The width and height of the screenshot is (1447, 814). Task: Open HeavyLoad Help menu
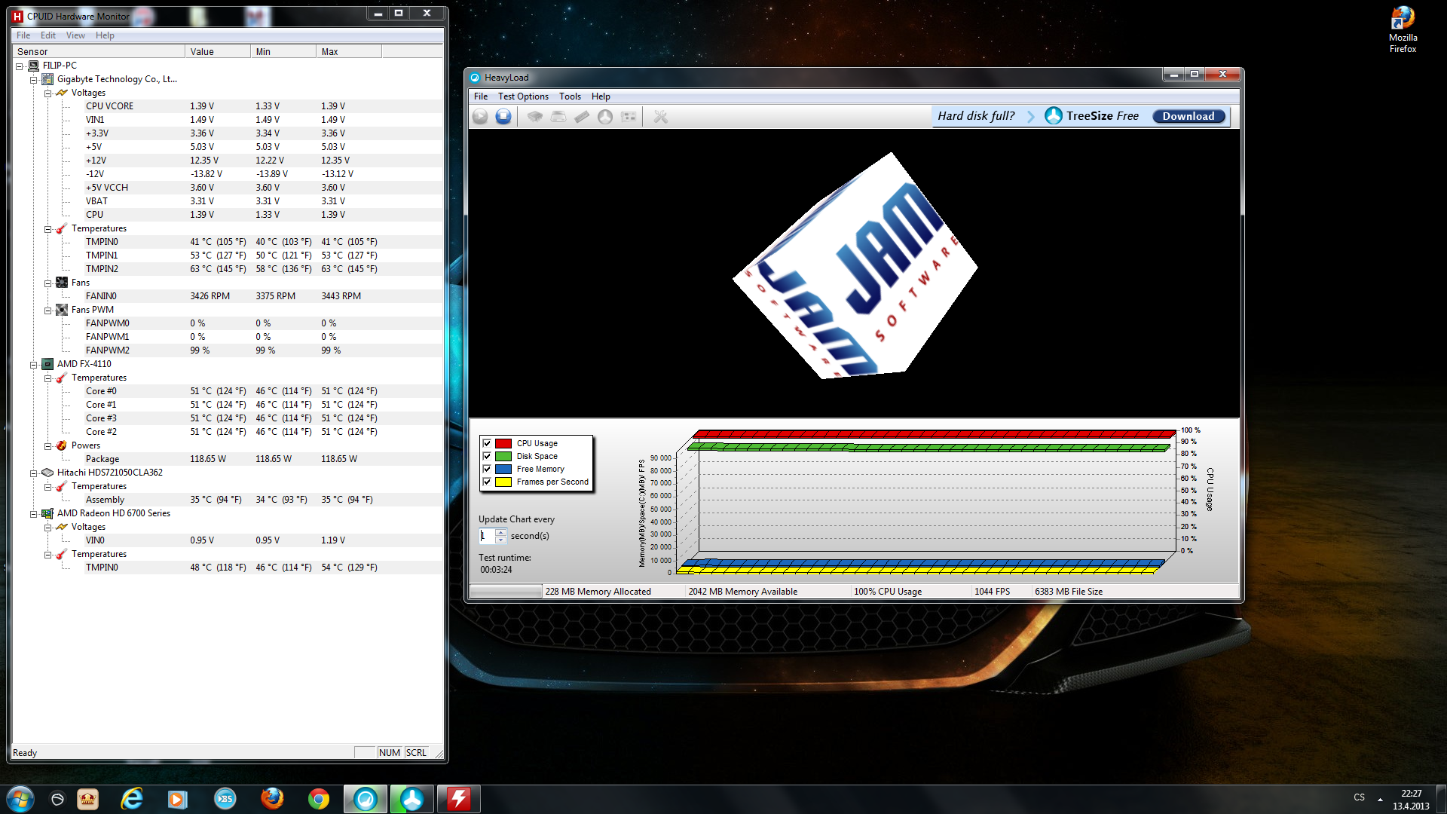[601, 96]
